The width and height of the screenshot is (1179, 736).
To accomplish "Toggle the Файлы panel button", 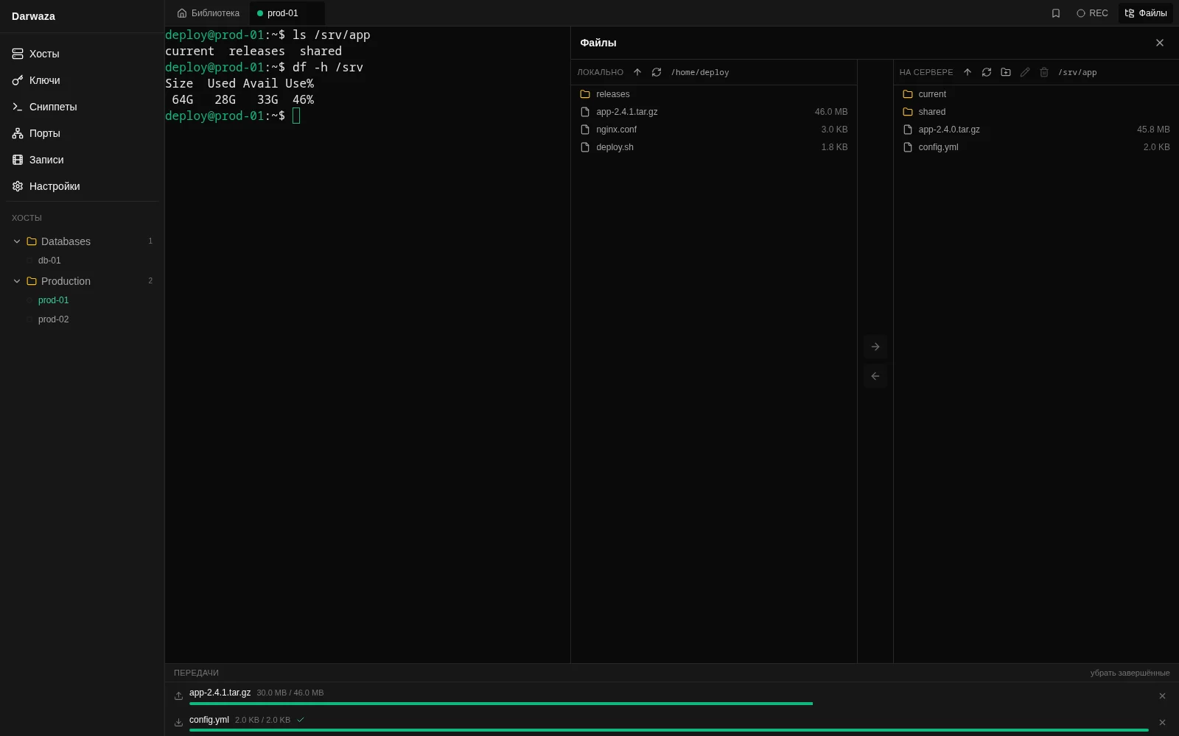I will pyautogui.click(x=1145, y=13).
